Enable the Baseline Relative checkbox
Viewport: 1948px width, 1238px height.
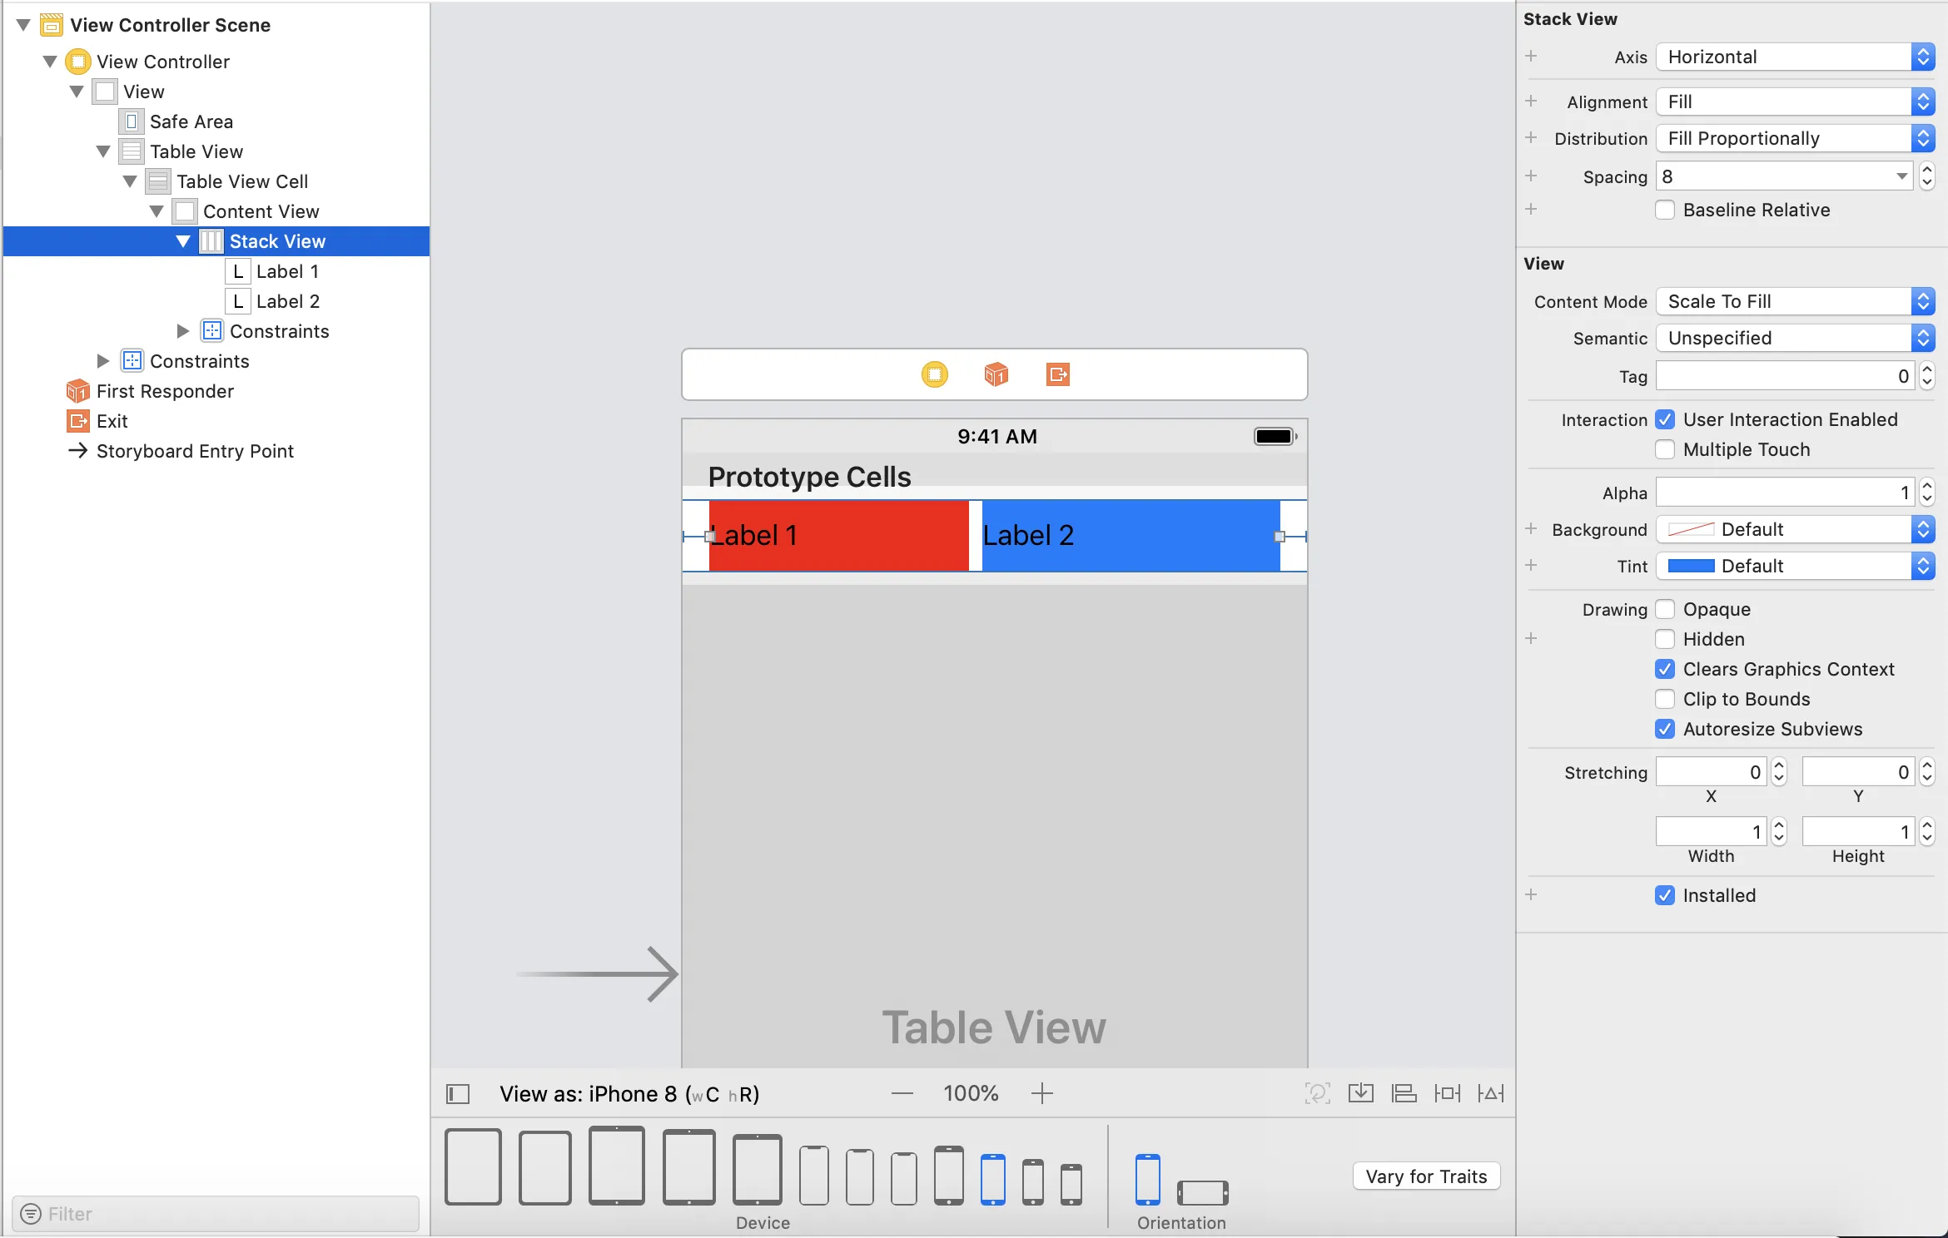click(1665, 210)
